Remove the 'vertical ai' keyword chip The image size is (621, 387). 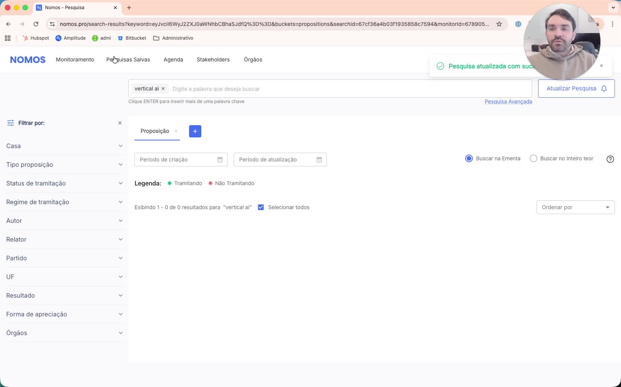[163, 89]
